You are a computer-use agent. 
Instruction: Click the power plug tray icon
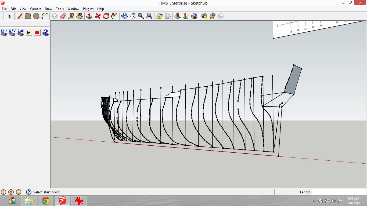(x=321, y=201)
